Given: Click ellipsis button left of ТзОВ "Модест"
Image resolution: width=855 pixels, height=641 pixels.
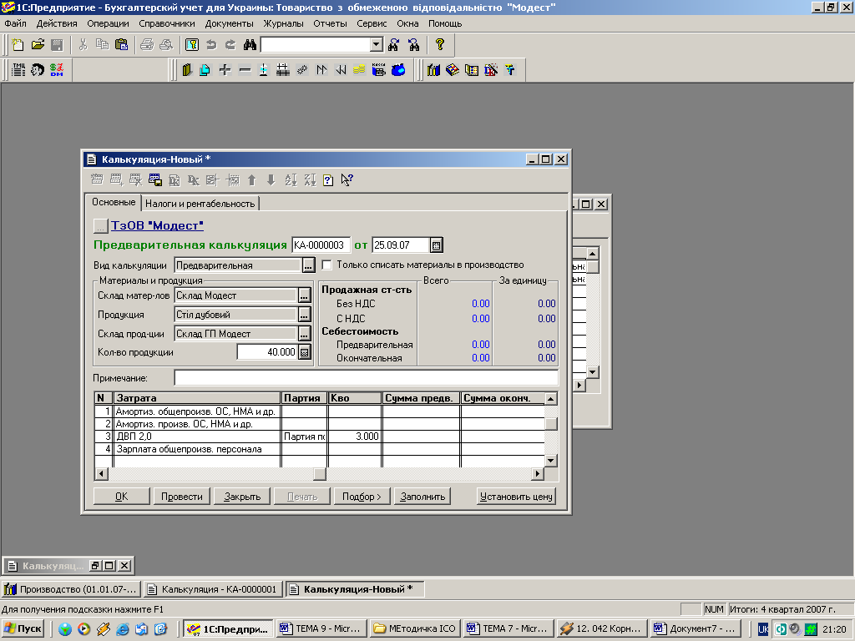Looking at the screenshot, I should [x=100, y=225].
